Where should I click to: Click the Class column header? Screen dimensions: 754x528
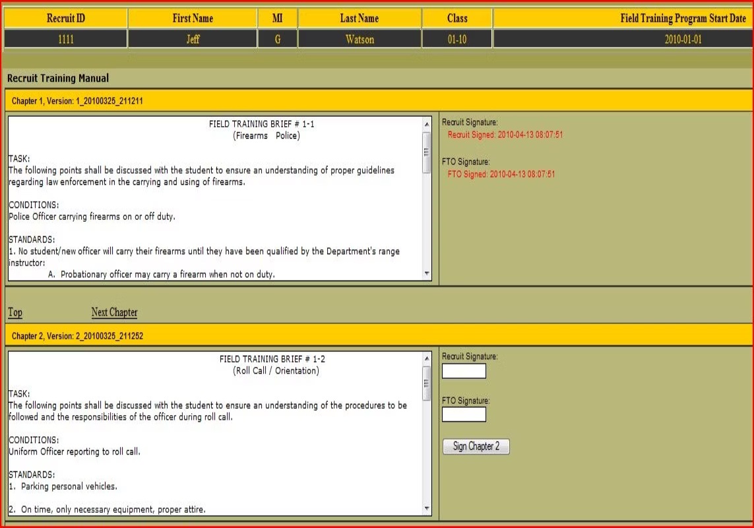pos(457,18)
